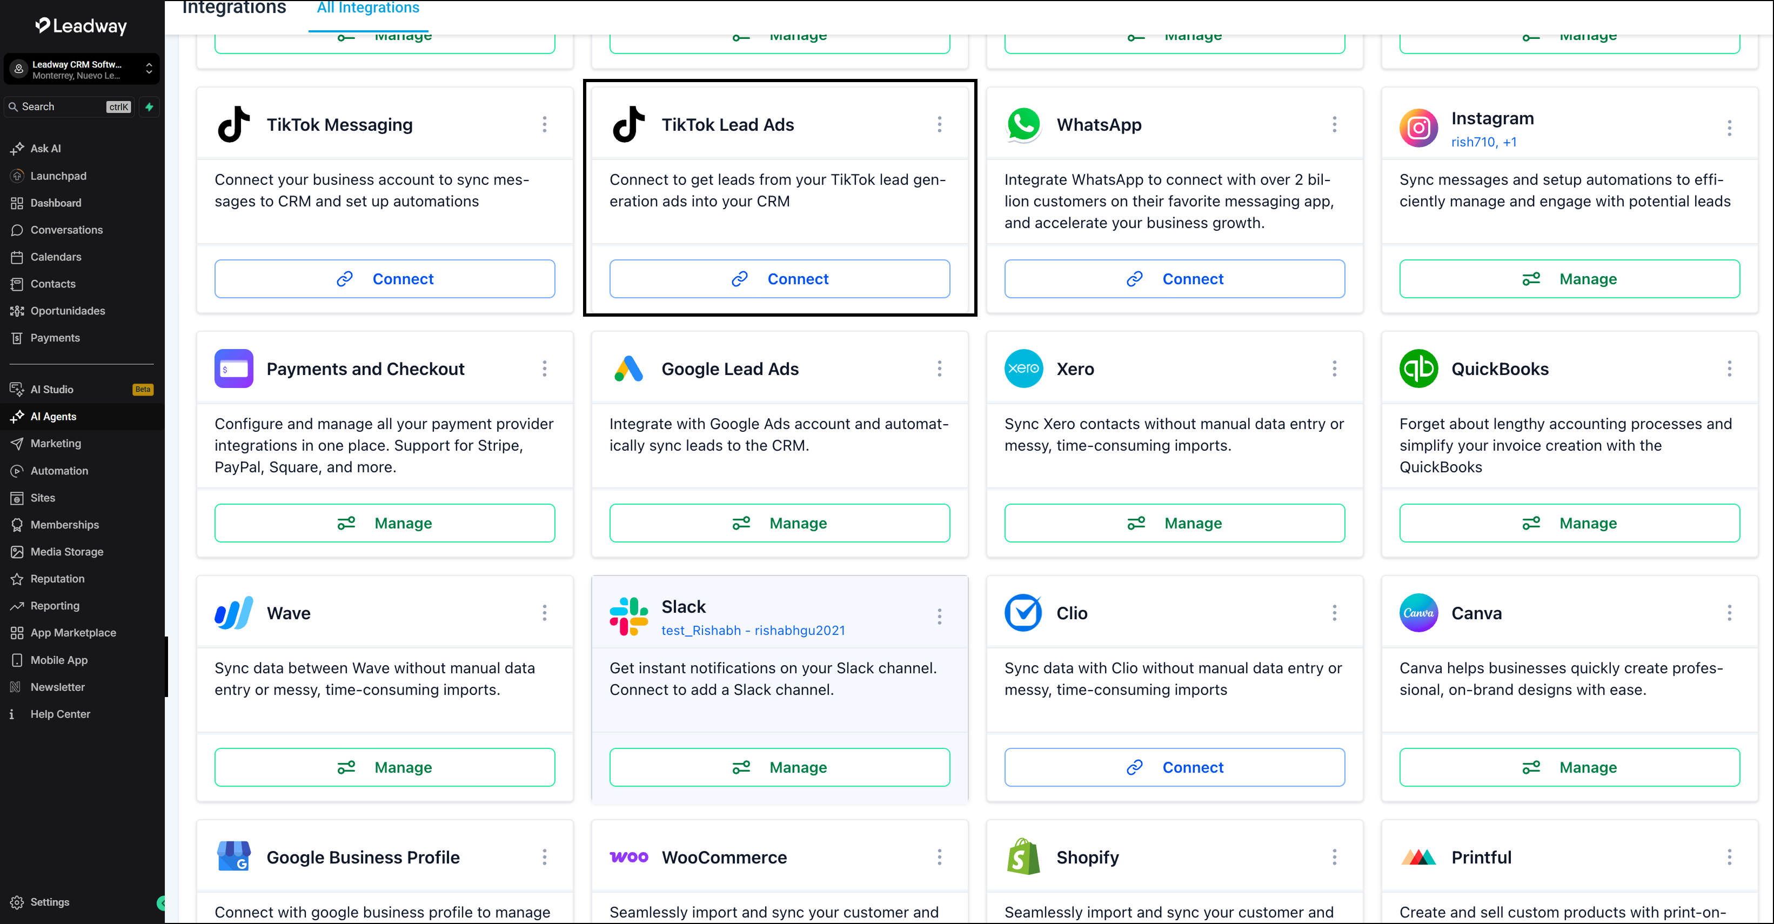Open the Canva card three-dot menu
This screenshot has width=1774, height=924.
1729,613
